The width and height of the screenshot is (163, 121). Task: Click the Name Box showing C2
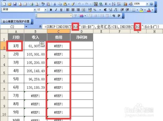coord(12,27)
